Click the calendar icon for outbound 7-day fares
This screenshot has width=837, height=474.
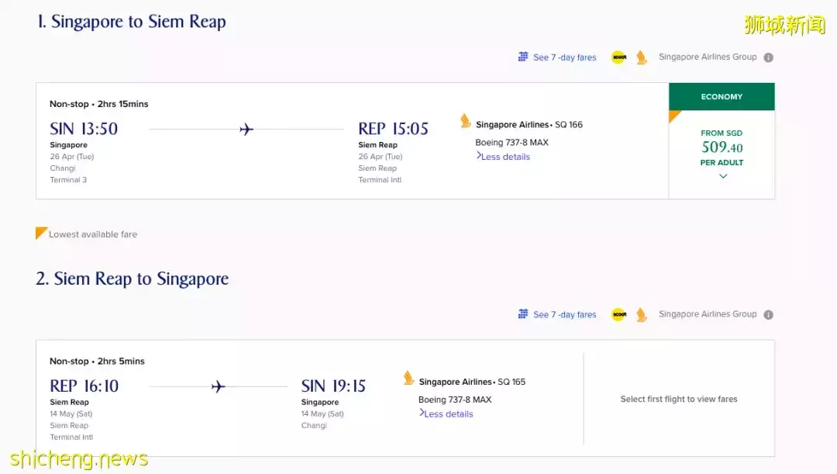coord(523,57)
